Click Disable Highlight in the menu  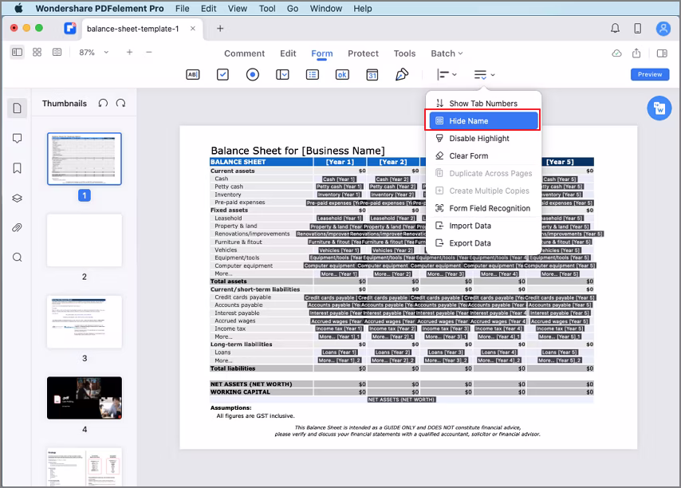click(478, 139)
